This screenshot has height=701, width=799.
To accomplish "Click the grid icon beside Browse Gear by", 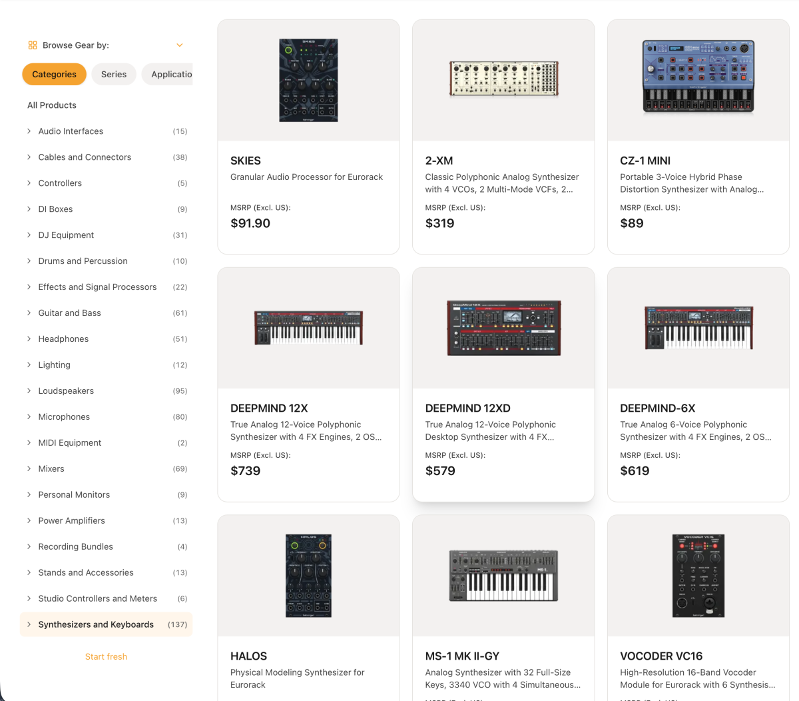I will click(33, 45).
